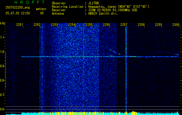This screenshot has height=115, width=182.
Task: Click the kHz axis unit label
Action: pos(3,23)
